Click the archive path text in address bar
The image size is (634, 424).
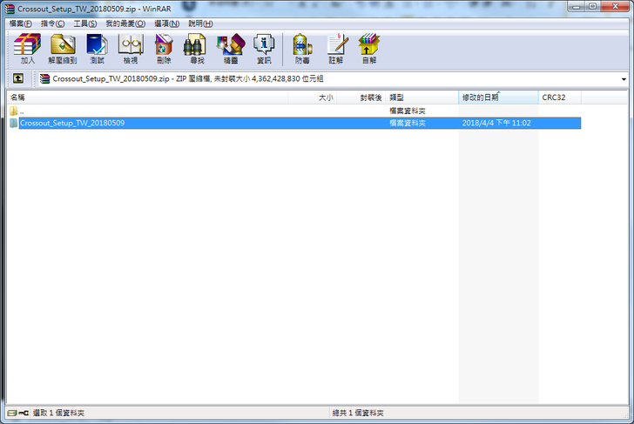point(188,79)
